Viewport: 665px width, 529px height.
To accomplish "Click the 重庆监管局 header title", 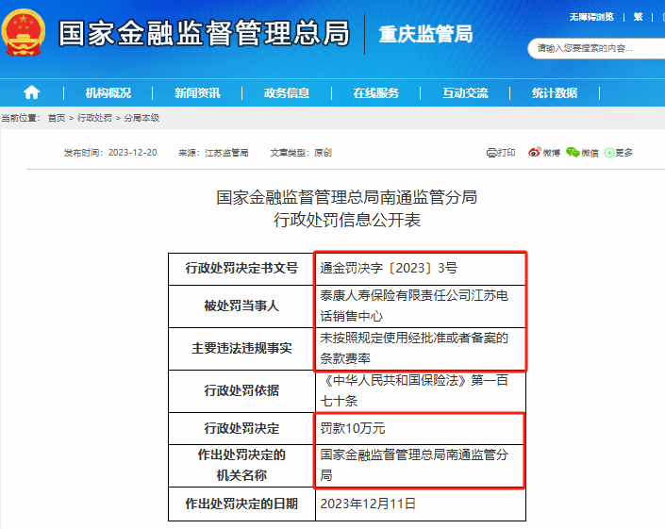I will point(425,34).
